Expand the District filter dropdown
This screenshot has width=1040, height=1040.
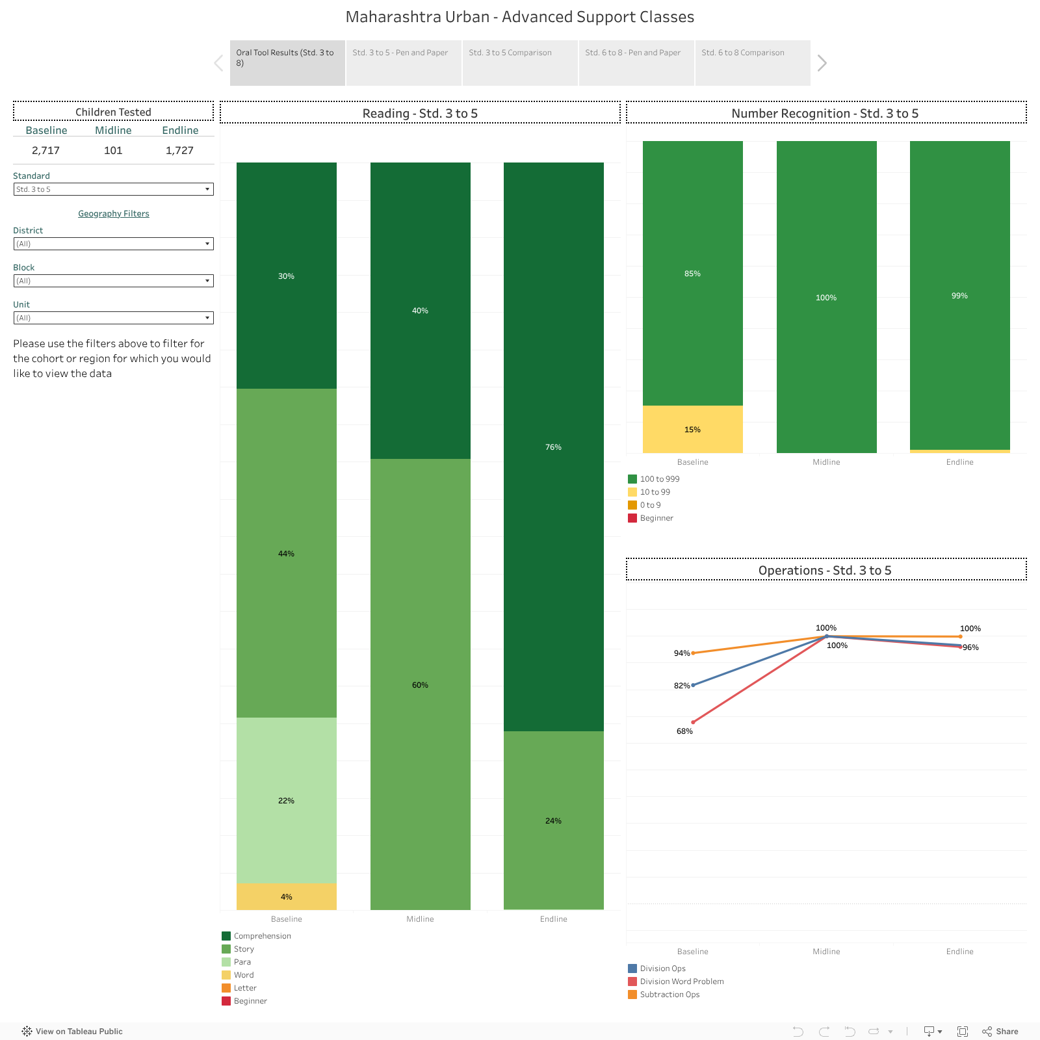point(113,244)
